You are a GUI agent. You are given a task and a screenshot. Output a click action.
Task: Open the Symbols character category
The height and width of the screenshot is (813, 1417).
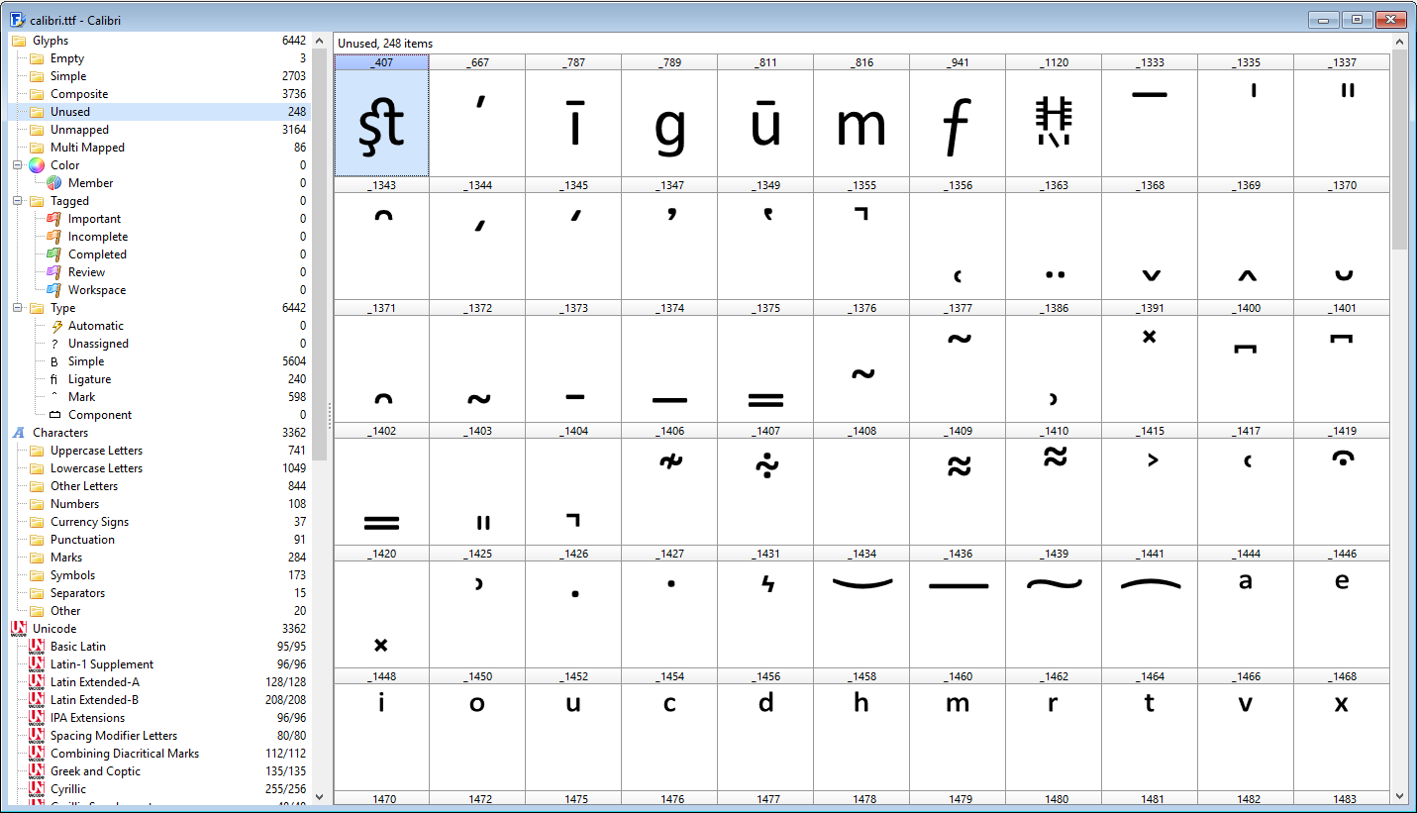click(x=158, y=575)
